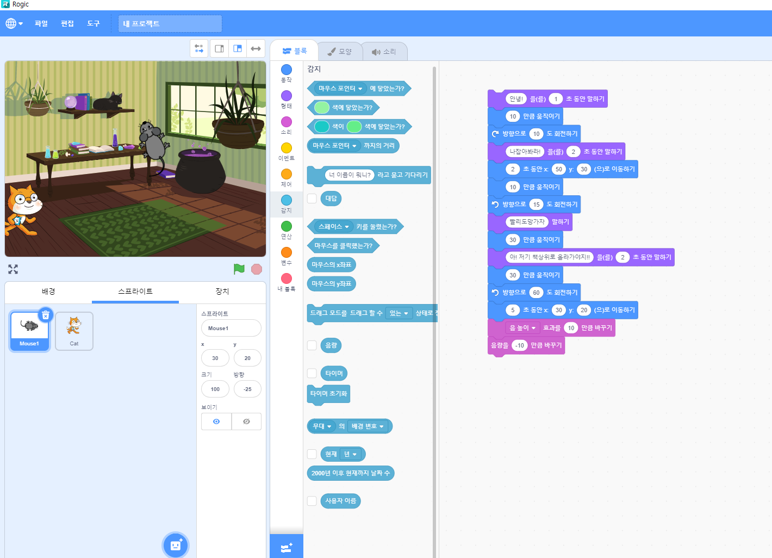The width and height of the screenshot is (772, 558).
Task: Enable the 대답 reporter checkbox
Action: (x=312, y=199)
